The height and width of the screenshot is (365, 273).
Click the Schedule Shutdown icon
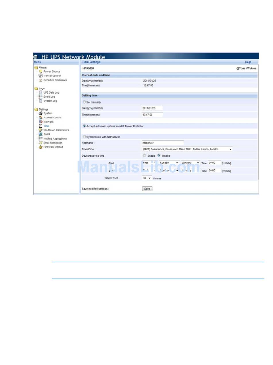tap(41, 80)
